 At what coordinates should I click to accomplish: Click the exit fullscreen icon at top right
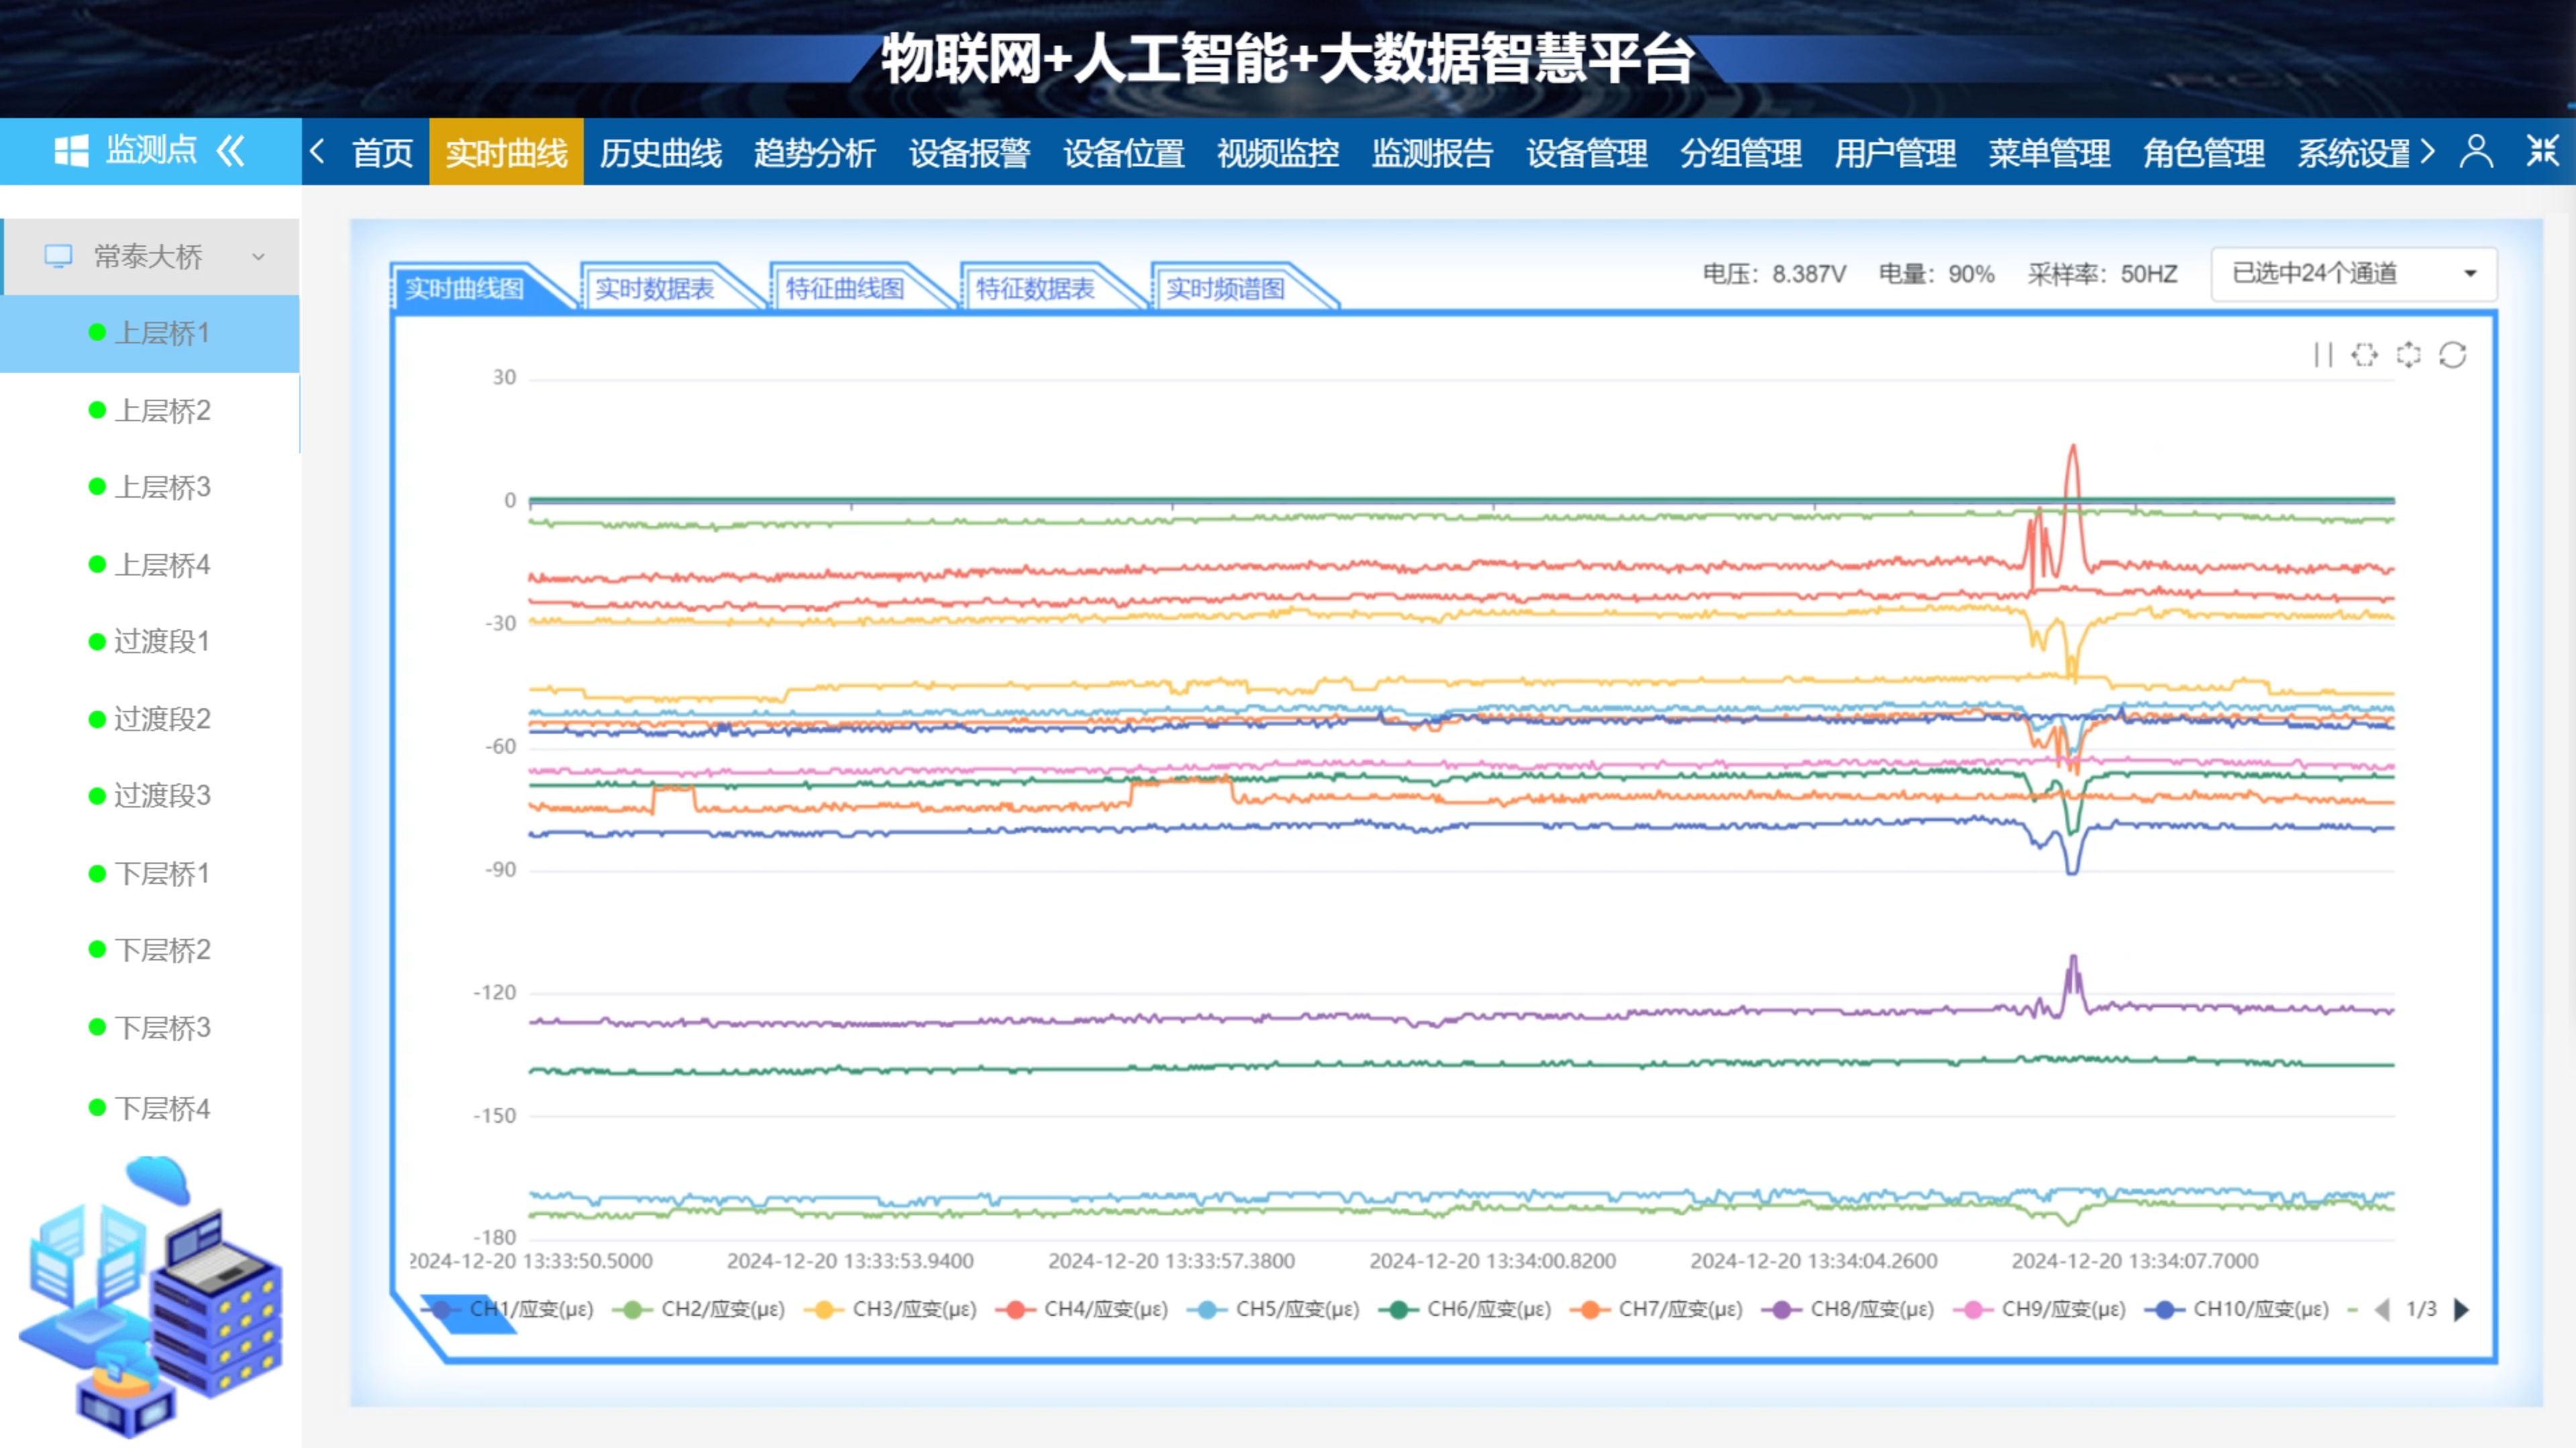pyautogui.click(x=2542, y=152)
